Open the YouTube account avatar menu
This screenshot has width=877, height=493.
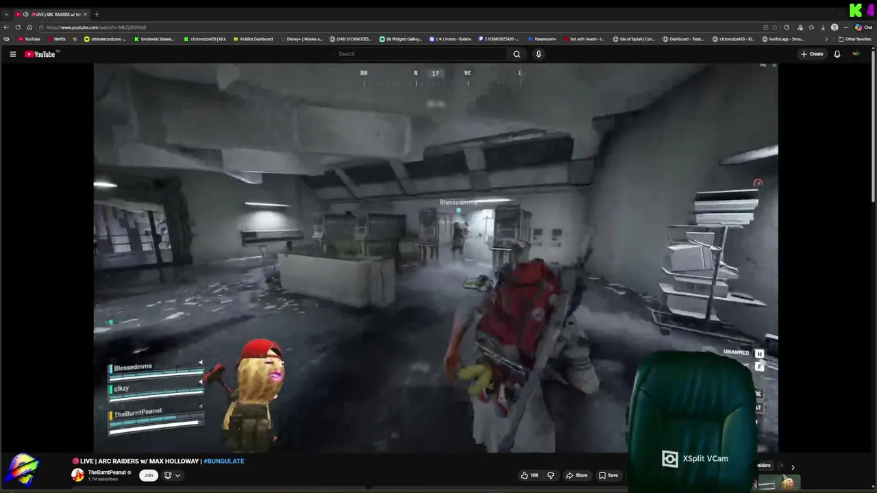(856, 54)
